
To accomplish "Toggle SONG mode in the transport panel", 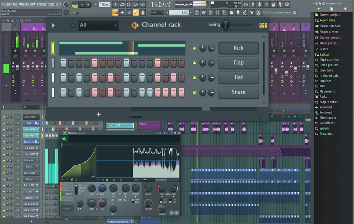I will tap(75, 6).
